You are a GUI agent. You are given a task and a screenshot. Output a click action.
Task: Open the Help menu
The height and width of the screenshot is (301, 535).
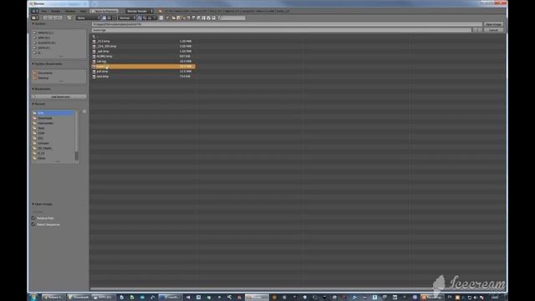coord(83,11)
